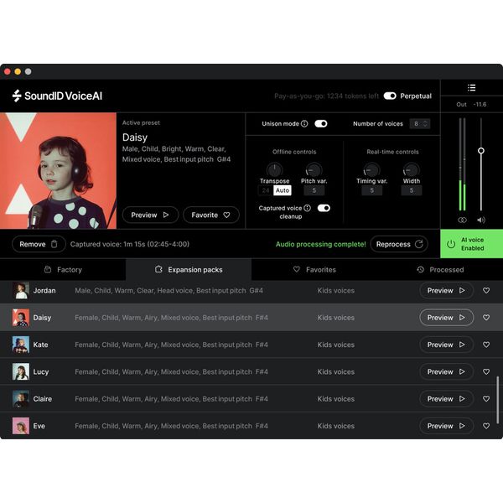The height and width of the screenshot is (503, 503).
Task: Click the Timing var. knob
Action: pos(371,169)
